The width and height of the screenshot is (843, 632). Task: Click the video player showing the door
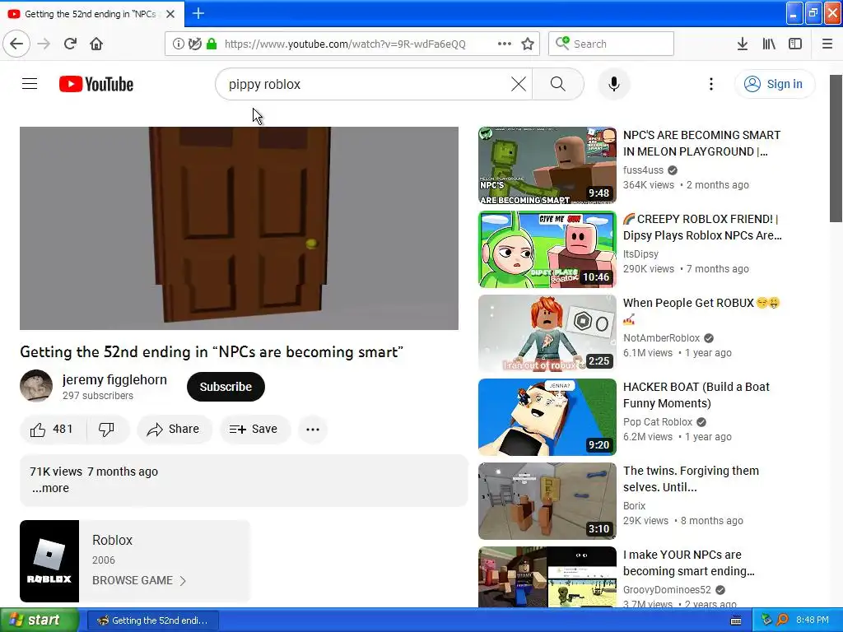point(239,228)
